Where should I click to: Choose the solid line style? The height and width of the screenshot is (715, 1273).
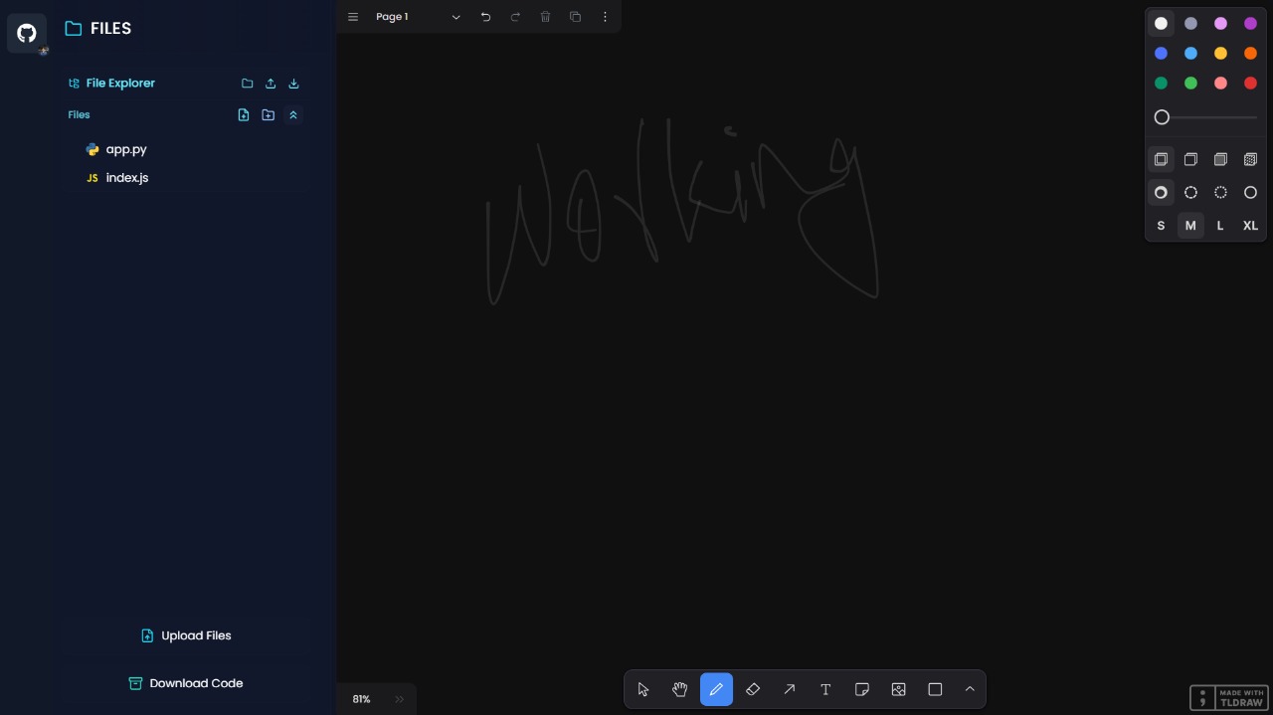[1250, 193]
